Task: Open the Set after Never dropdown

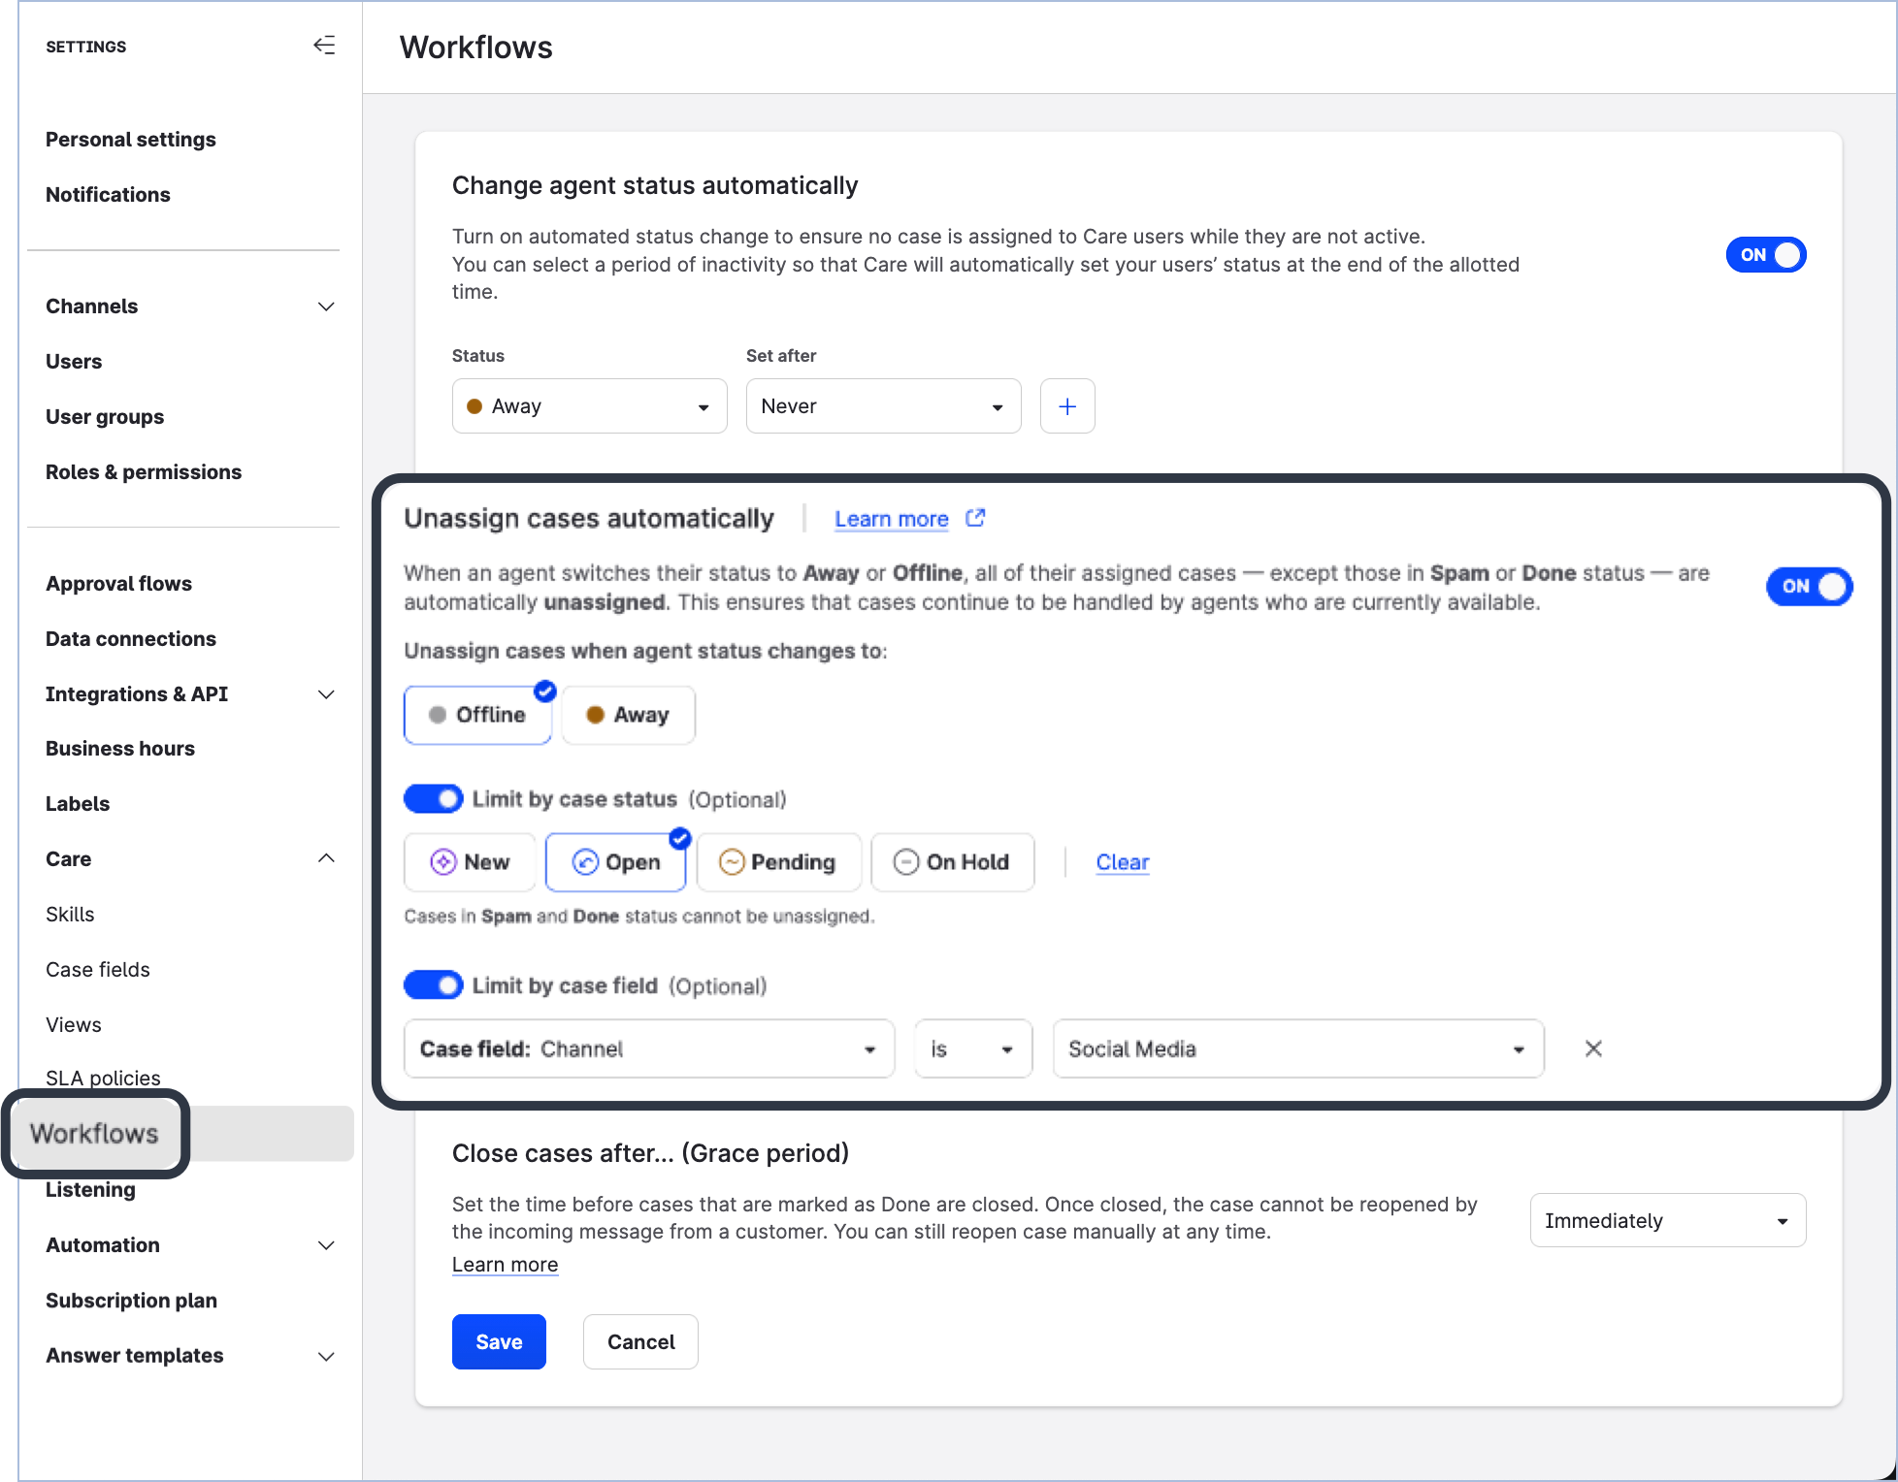Action: (x=882, y=406)
